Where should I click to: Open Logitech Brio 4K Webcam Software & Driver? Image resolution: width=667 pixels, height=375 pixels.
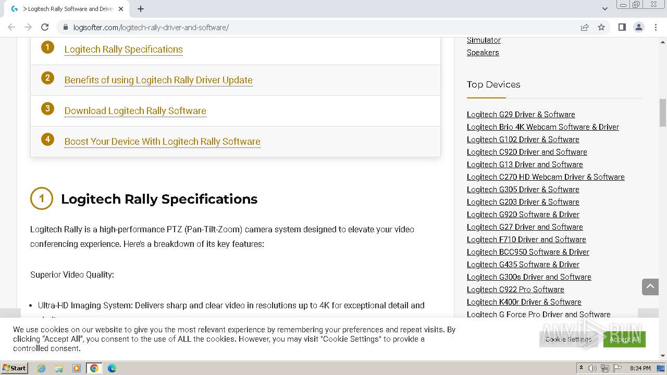point(543,127)
